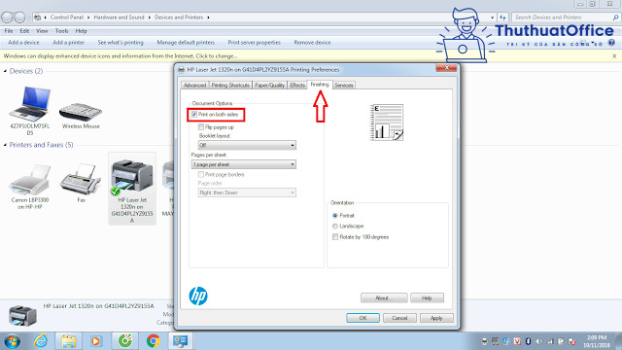Switch to the Finishing tab

[320, 85]
